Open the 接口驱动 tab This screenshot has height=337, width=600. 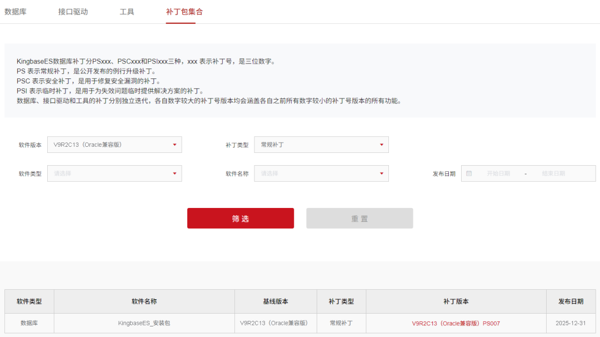coord(73,12)
